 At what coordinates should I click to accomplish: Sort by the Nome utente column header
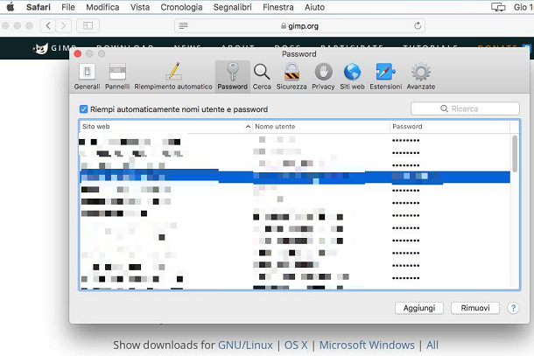pos(320,127)
